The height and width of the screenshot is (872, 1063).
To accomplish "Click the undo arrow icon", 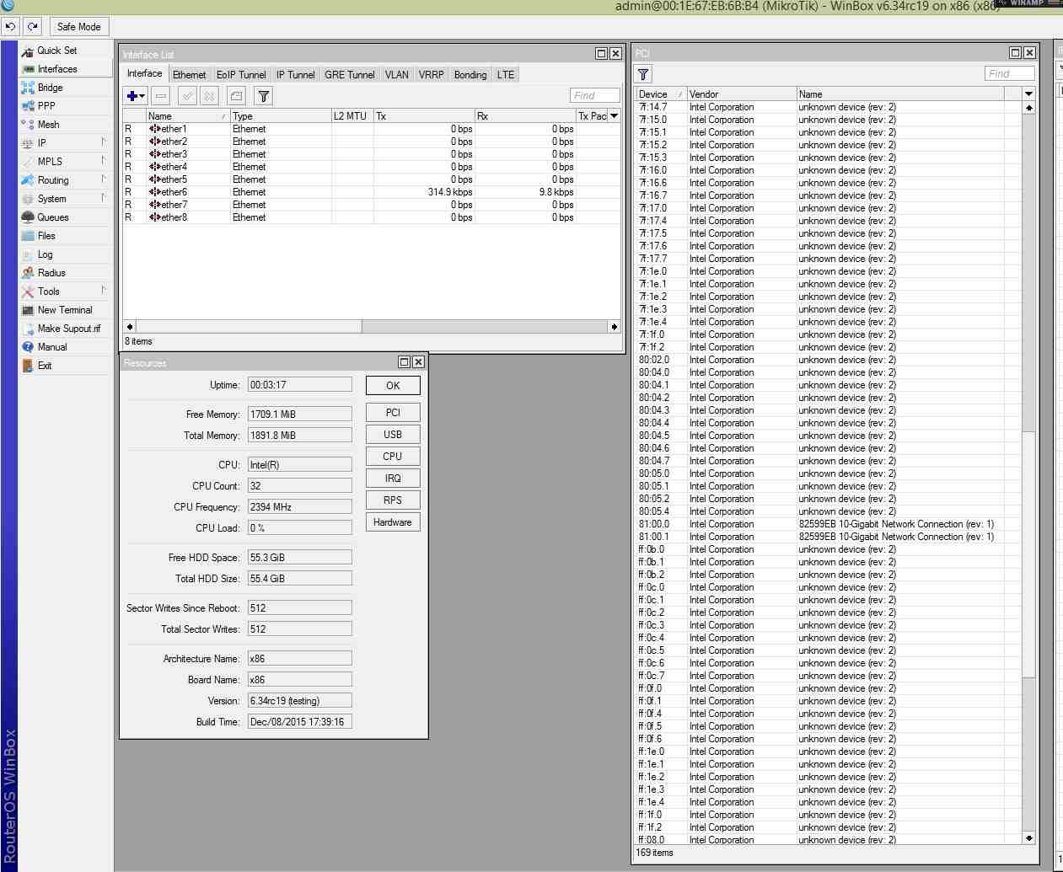I will click(x=11, y=27).
